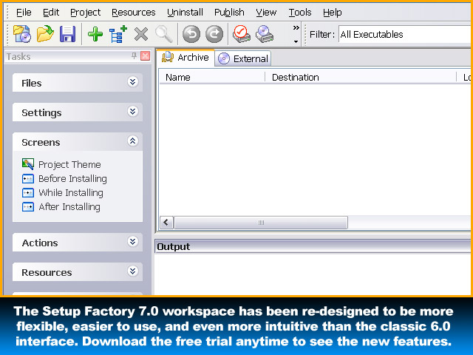This screenshot has height=355, width=473.
Task: Click the Open Project folder icon
Action: tap(45, 34)
